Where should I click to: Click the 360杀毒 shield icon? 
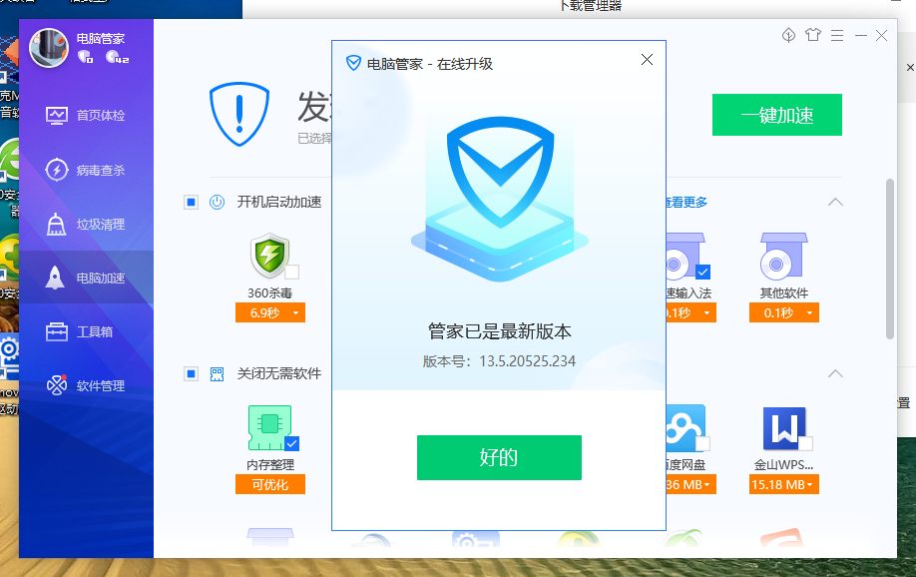click(269, 256)
